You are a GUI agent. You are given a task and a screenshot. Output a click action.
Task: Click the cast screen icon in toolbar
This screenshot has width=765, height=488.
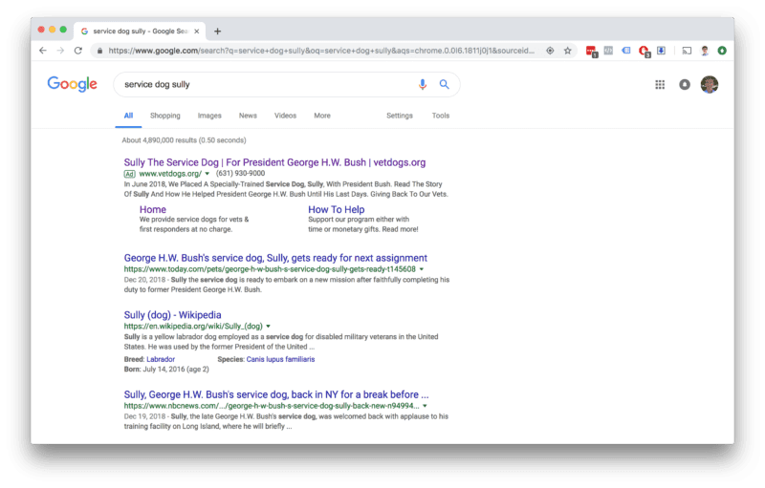click(687, 51)
